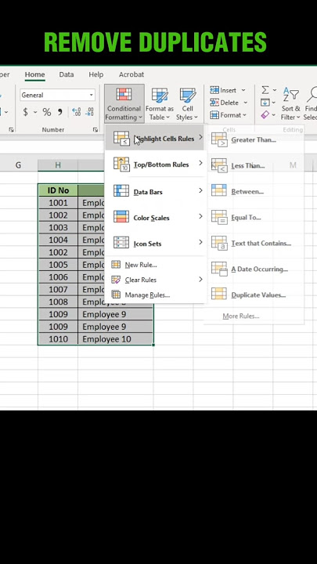Open Conditional Formatting menu
317x564 pixels.
pos(124,104)
